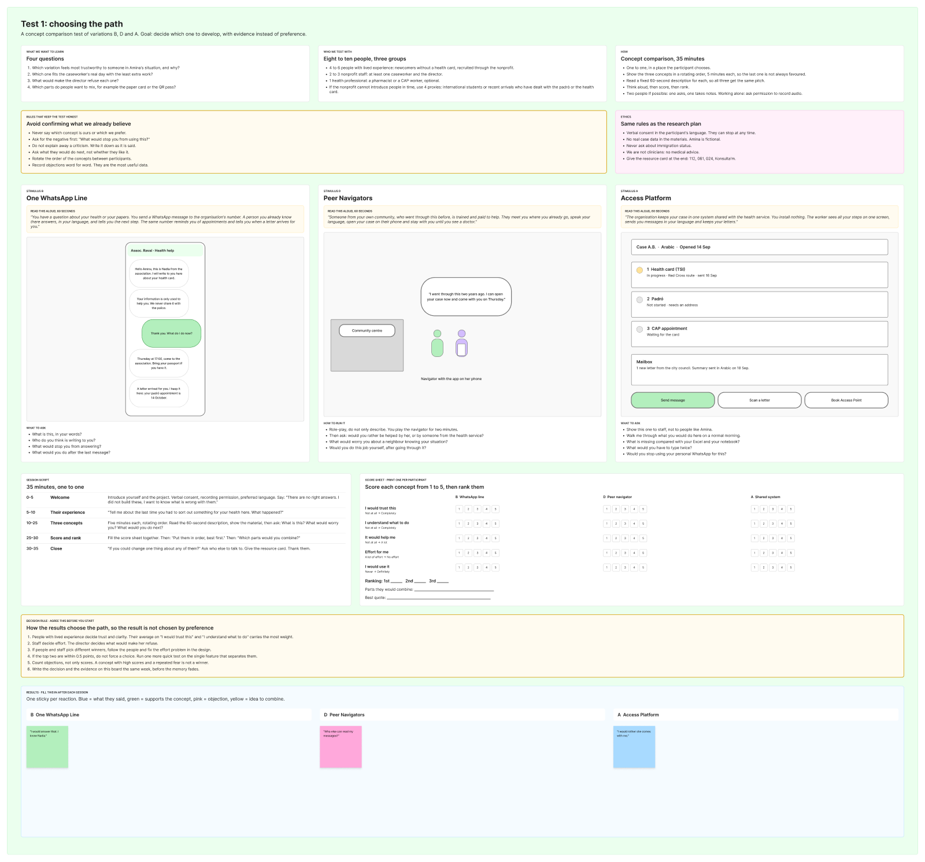Click the 'Parts they would combine' blank line
Viewport: 925px width, 862px height.
coord(454,590)
